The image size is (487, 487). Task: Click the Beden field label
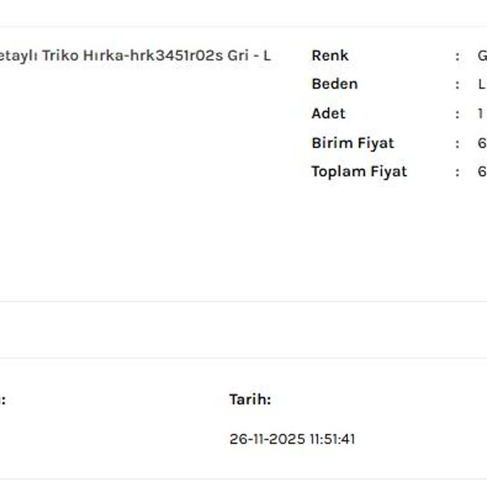click(334, 84)
